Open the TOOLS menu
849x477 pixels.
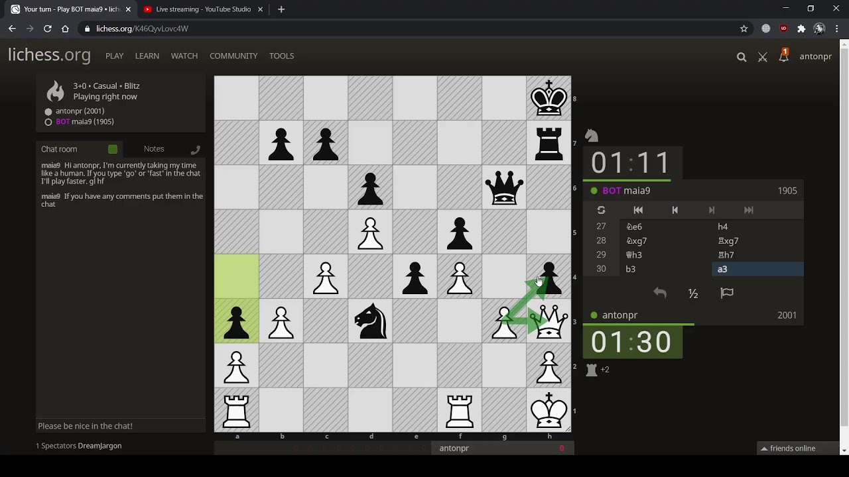tap(281, 56)
